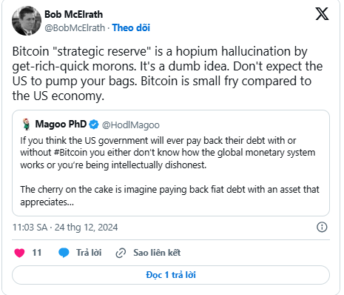The height and width of the screenshot is (295, 344).
Task: Open quoted tweet text about US debt
Action: [170, 171]
